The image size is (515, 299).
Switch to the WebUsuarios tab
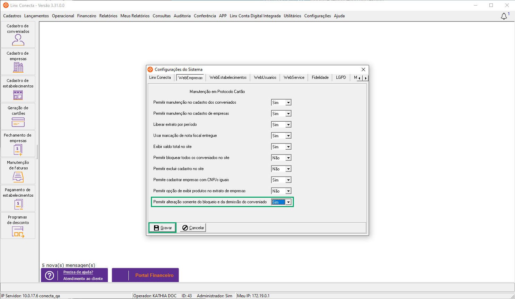pyautogui.click(x=265, y=77)
